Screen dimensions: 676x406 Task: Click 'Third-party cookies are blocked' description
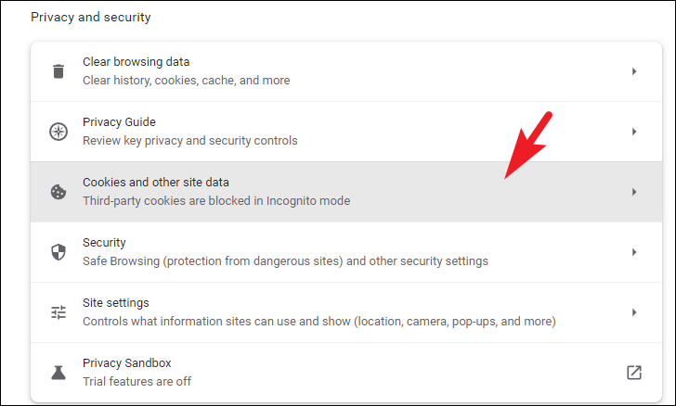click(x=216, y=201)
